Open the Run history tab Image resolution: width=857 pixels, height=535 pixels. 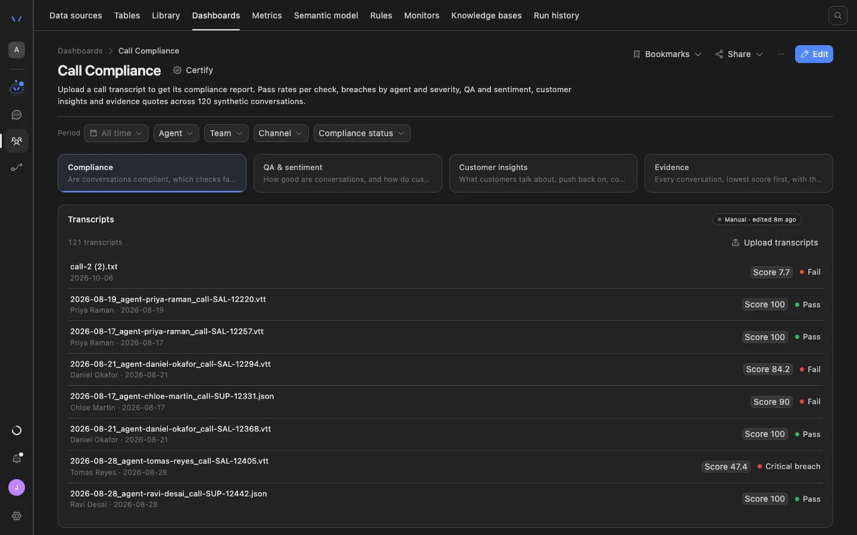[556, 15]
